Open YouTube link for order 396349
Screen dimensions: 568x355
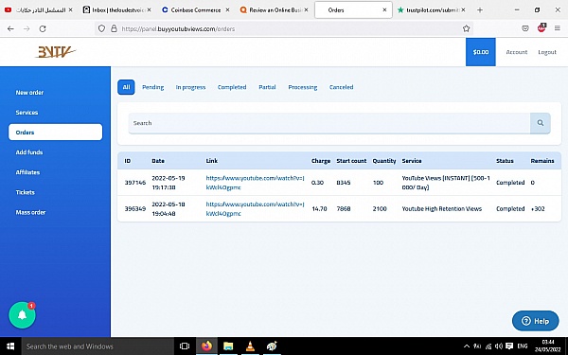pyautogui.click(x=255, y=209)
